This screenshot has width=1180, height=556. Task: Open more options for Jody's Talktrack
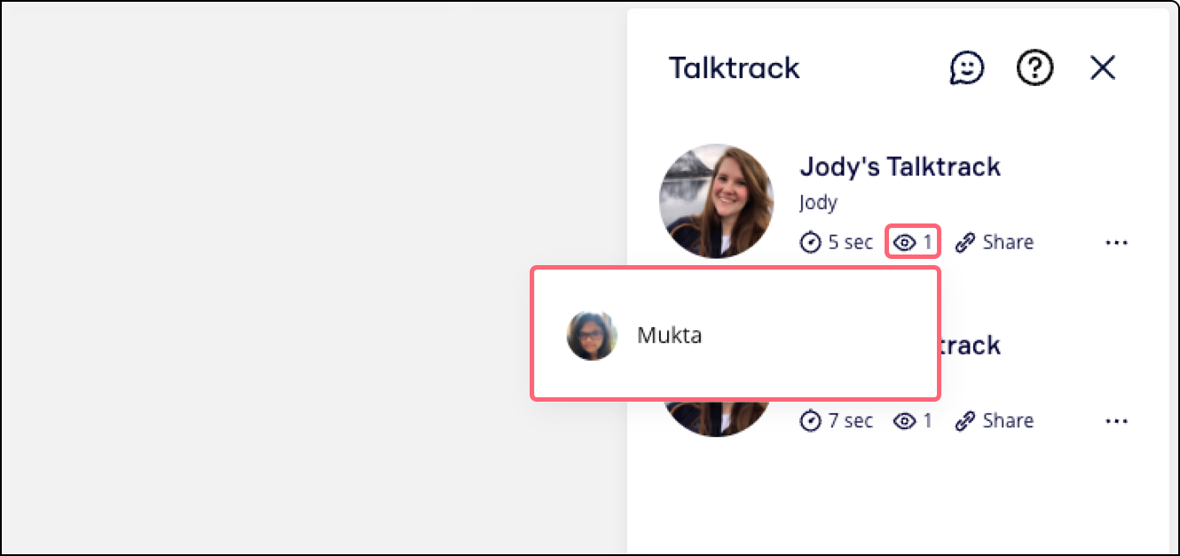1116,242
